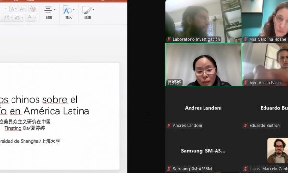Viewport: 288px width, 173px height.
Task: Open the font color dropdown arrow
Action: [x=35, y=18]
